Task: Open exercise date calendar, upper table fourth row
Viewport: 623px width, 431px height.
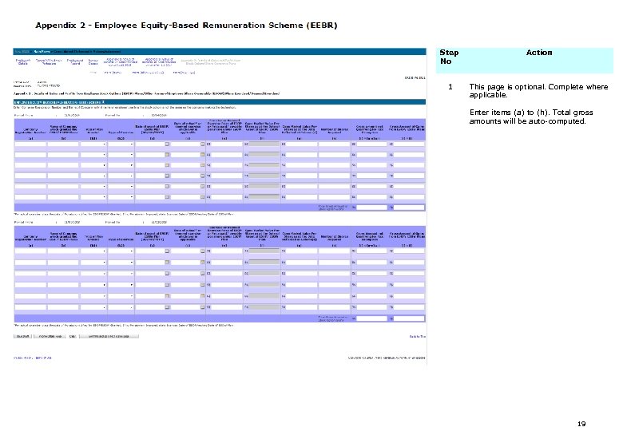Action: click(x=202, y=176)
